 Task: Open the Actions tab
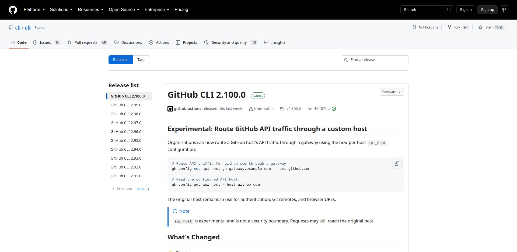tap(159, 42)
